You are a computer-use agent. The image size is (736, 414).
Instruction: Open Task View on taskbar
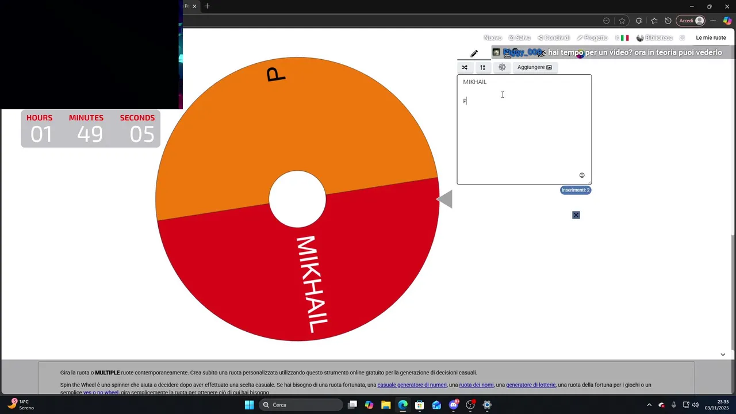pos(352,405)
